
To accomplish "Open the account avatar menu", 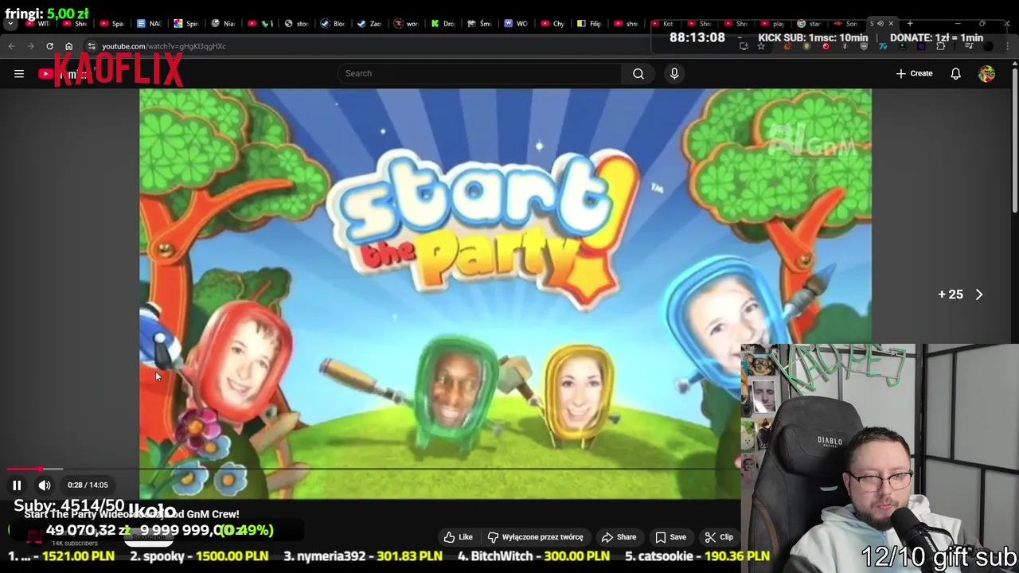I will coord(986,74).
